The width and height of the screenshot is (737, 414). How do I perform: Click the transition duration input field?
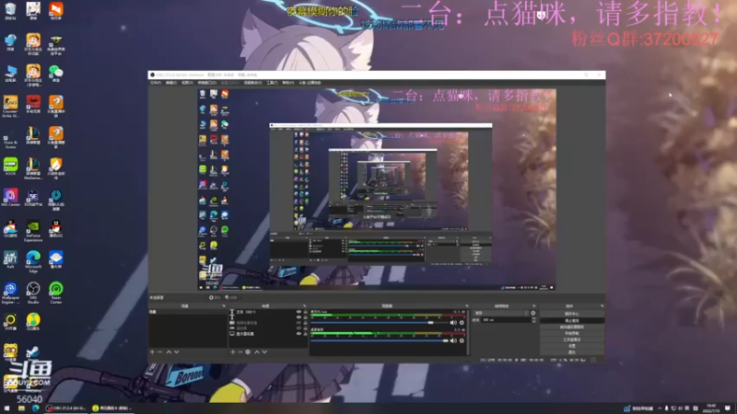click(x=506, y=319)
